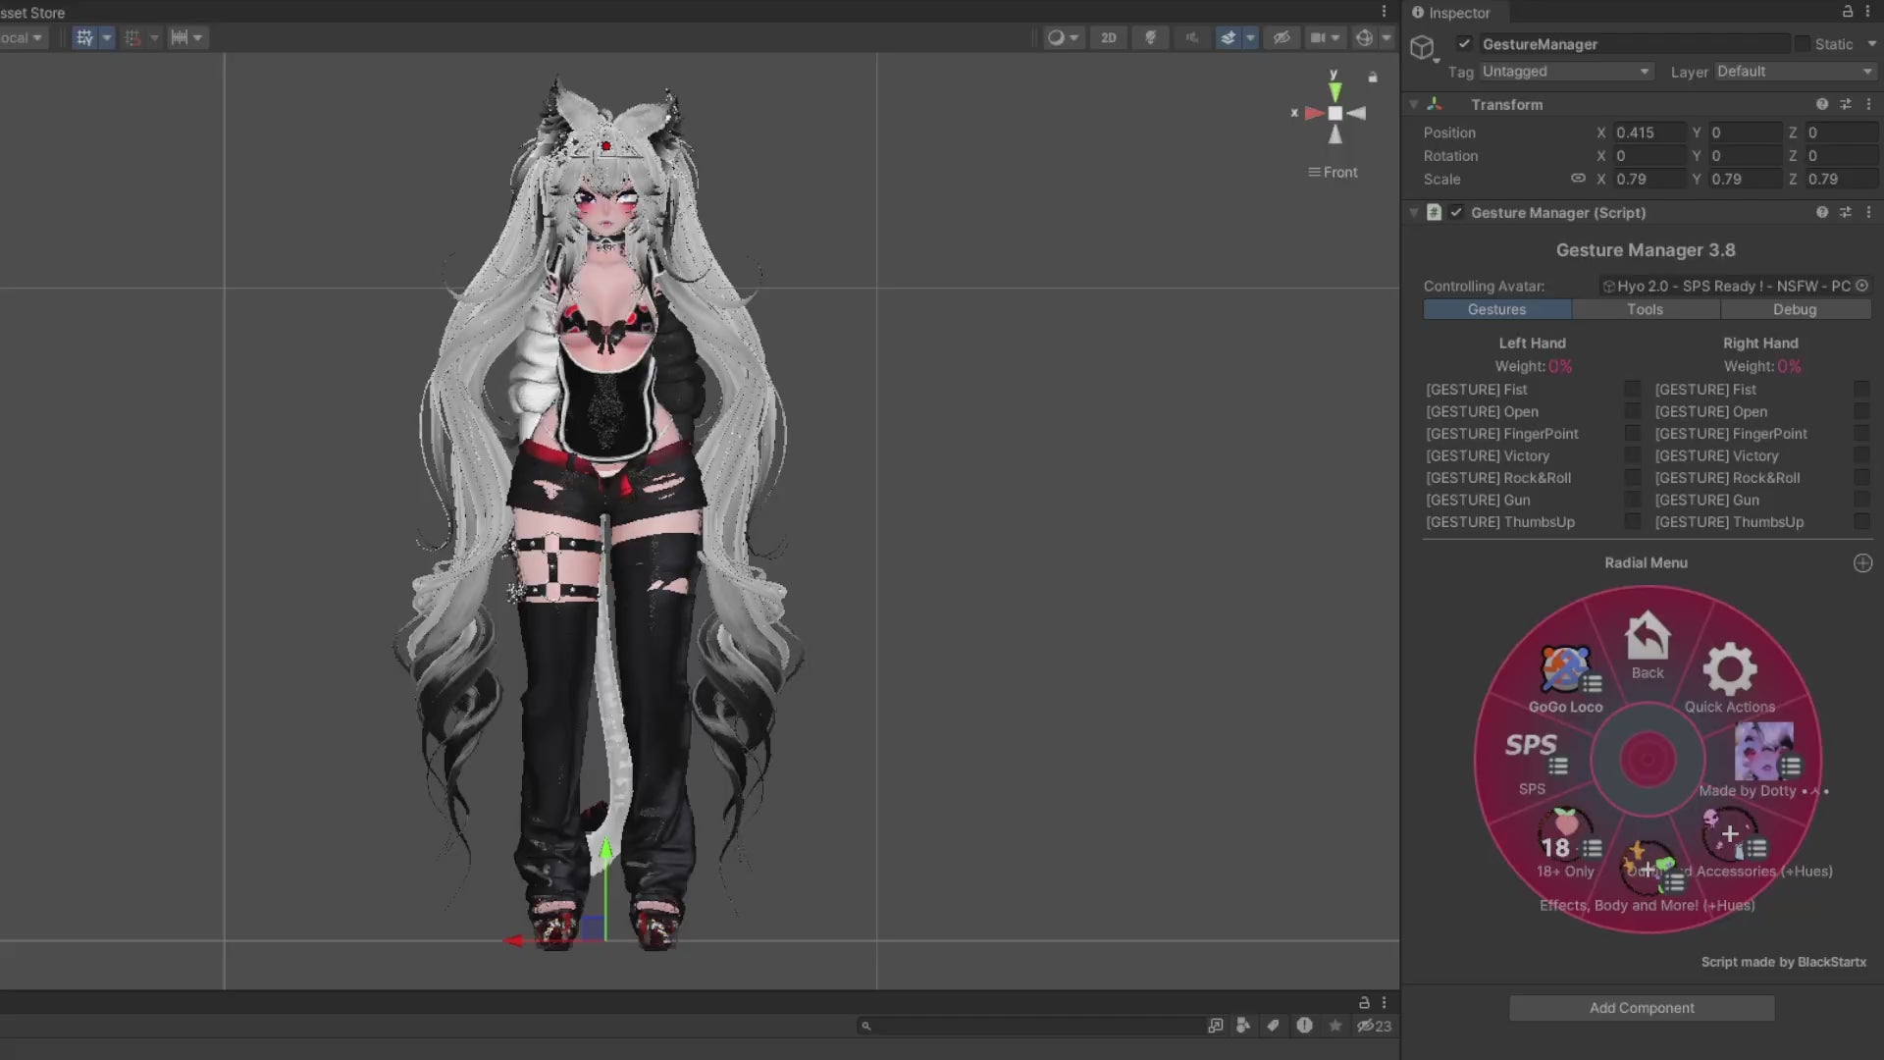Toggle grid snapping icon in toolbar
1884x1060 pixels.
132,37
